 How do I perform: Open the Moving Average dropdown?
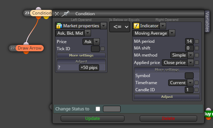tap(172, 33)
